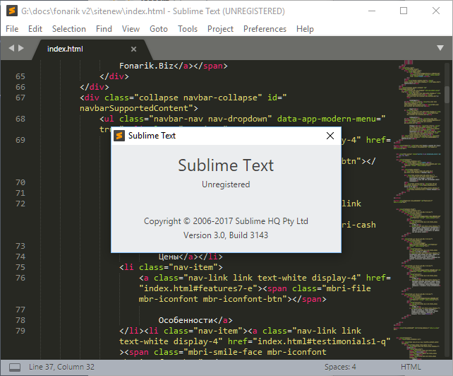Open the Preferences menu
Image resolution: width=453 pixels, height=376 pixels.
click(265, 29)
